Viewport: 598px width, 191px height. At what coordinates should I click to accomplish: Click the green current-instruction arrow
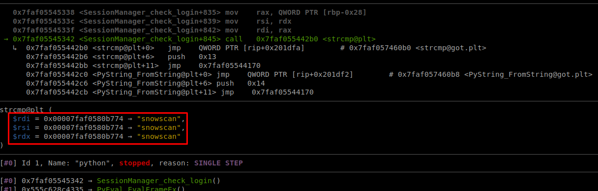(x=5, y=39)
